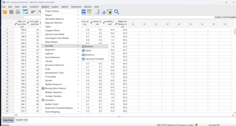The height and width of the screenshot is (126, 236).
Task: Click the horizontal scrollbar right arrow
Action: click(233, 115)
